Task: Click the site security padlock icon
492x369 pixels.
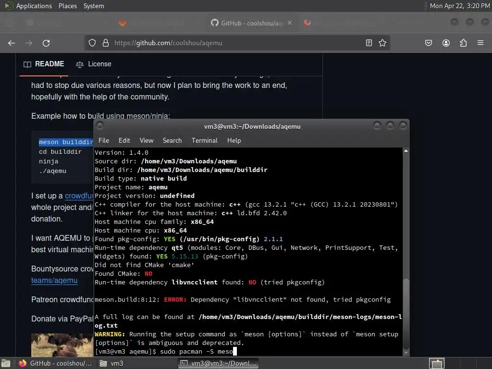Action: (x=106, y=43)
